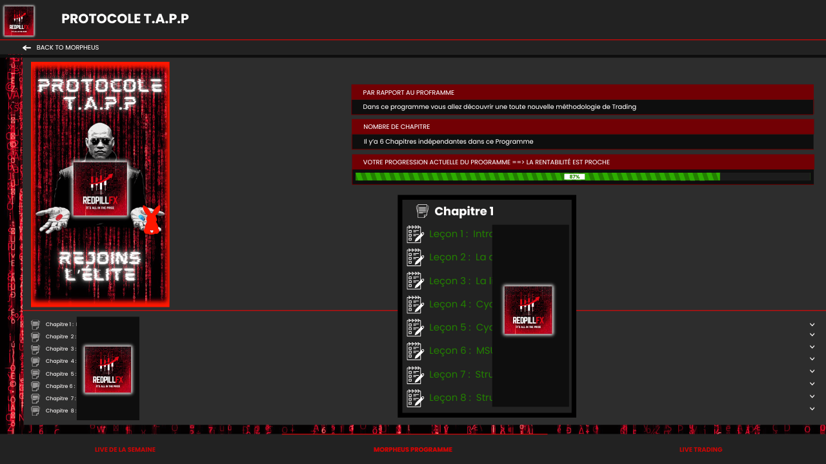Click the RedPillFX thumbnail over the chapter list
The image size is (826, 464).
[108, 369]
